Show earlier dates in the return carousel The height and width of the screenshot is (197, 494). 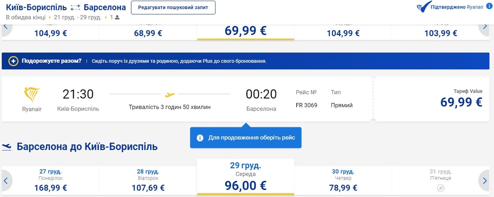tap(7, 180)
